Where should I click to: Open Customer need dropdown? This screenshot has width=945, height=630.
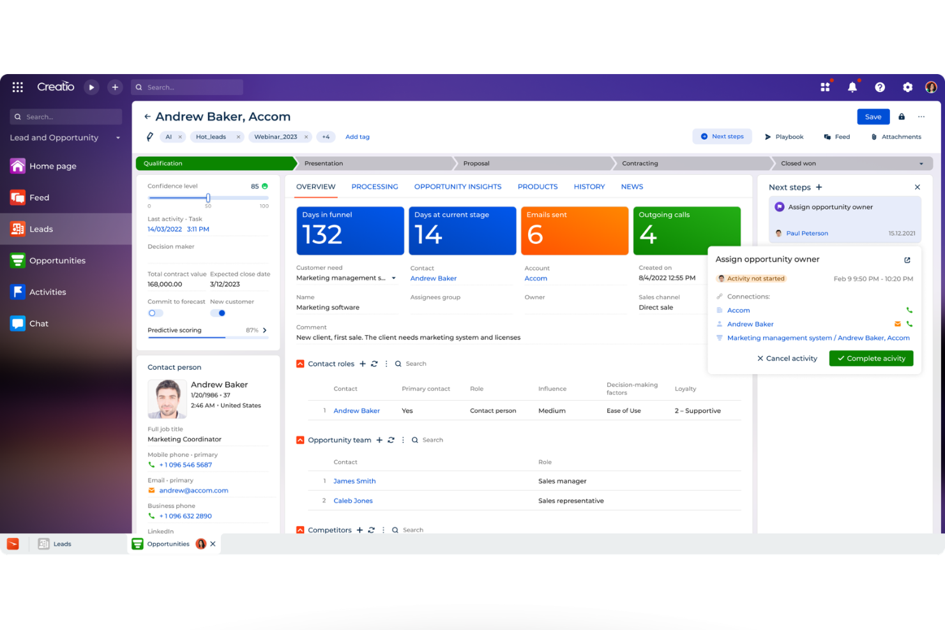click(x=393, y=278)
